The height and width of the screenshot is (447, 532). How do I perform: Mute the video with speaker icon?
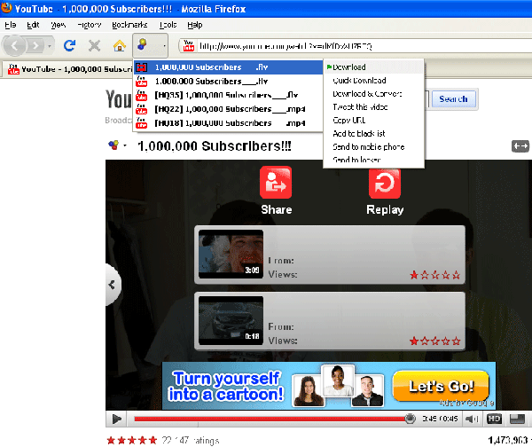[x=472, y=420]
